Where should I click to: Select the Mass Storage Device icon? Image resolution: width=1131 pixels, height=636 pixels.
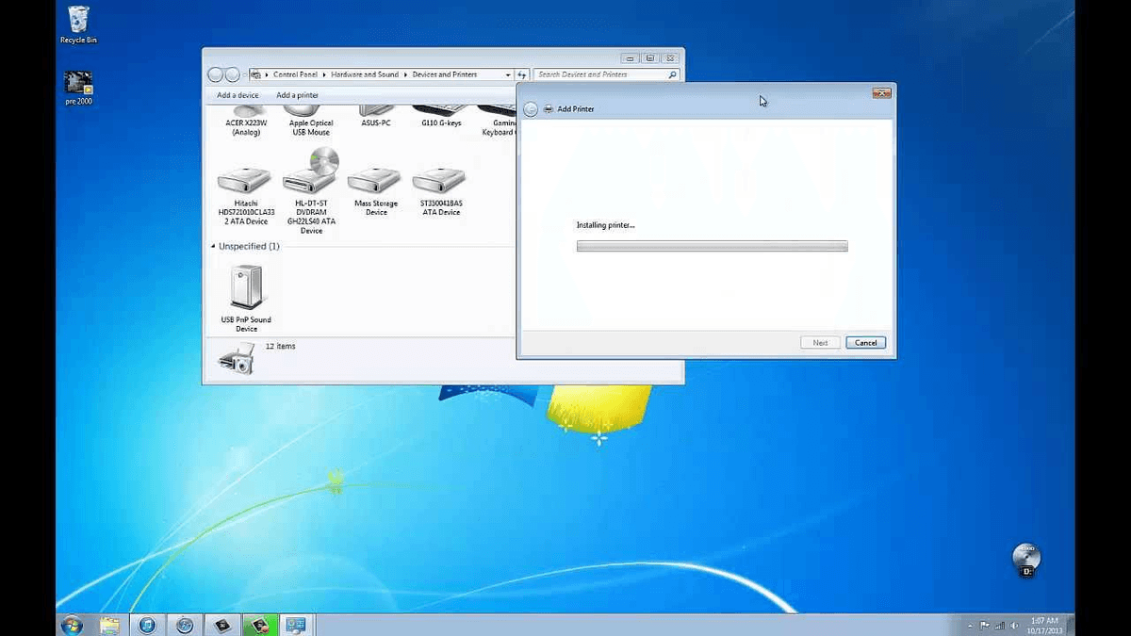click(x=375, y=179)
